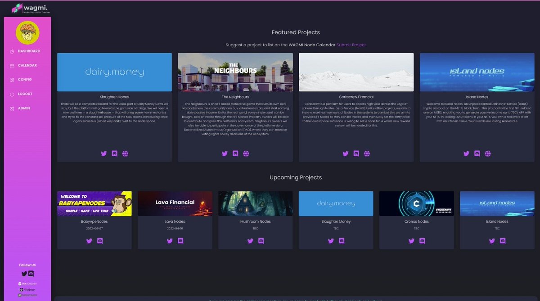The height and width of the screenshot is (301, 540).
Task: Click featured Island Nodes banner image
Action: (477, 72)
